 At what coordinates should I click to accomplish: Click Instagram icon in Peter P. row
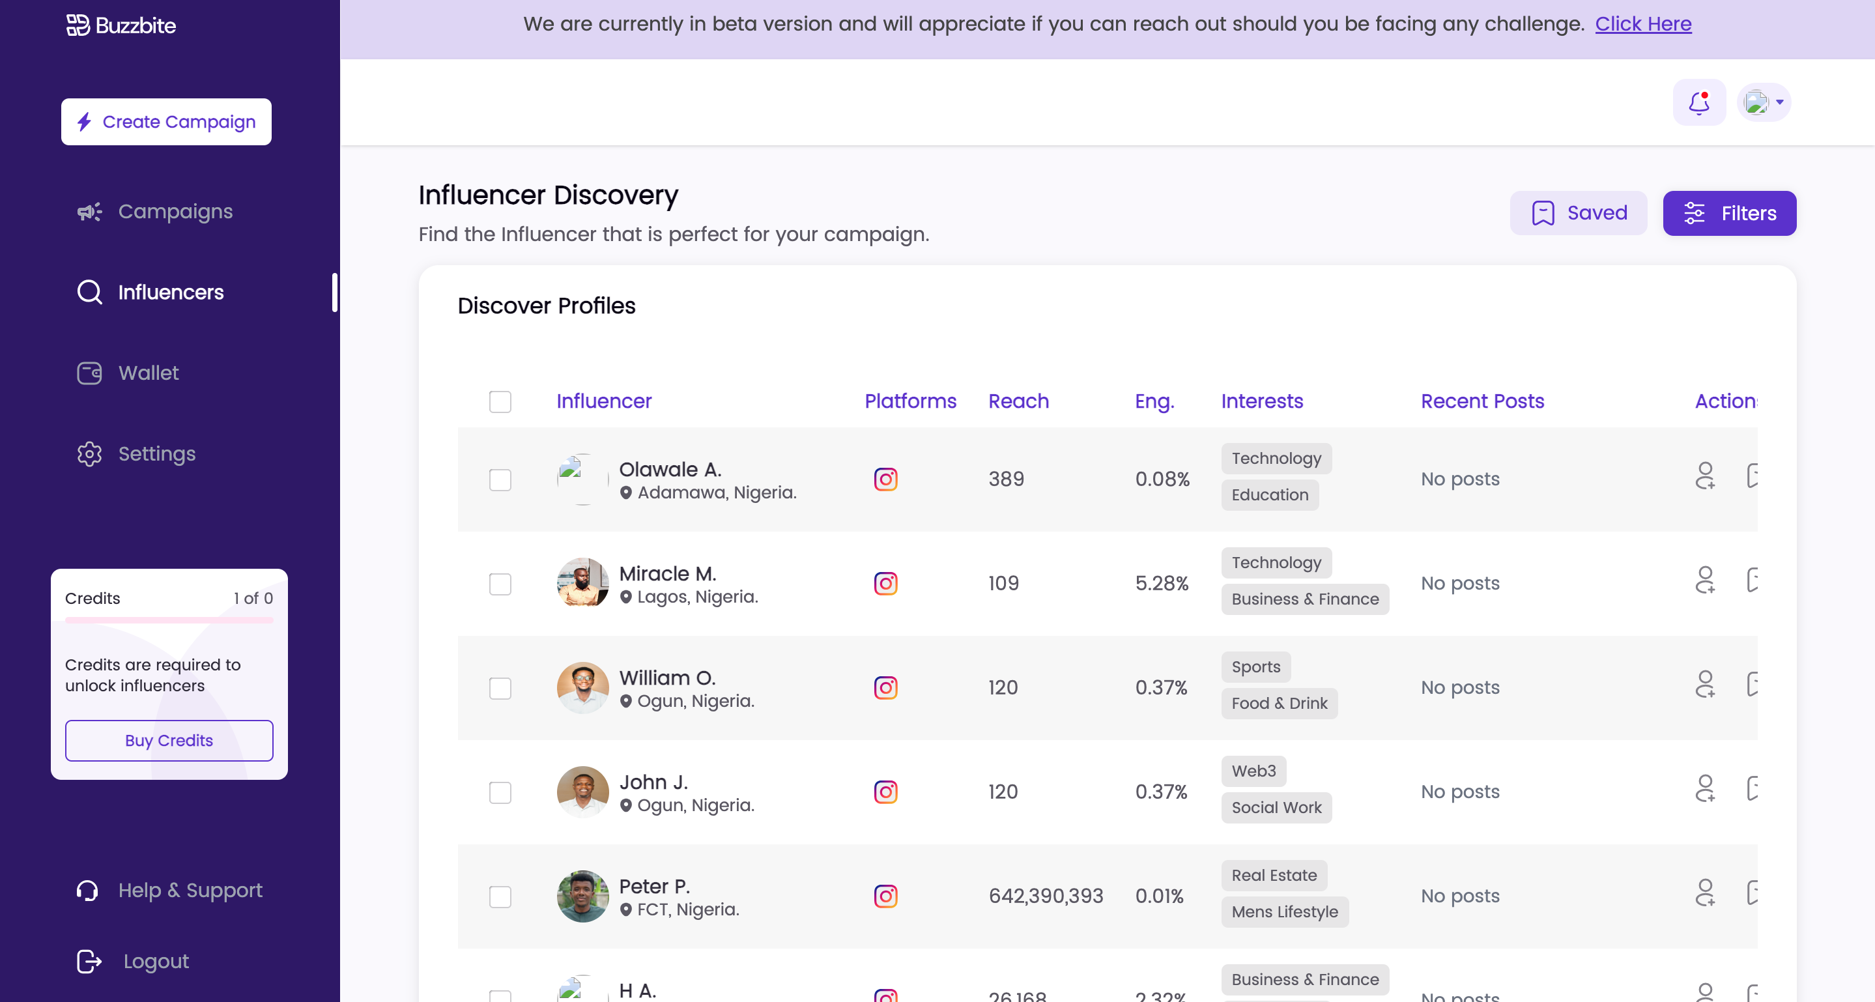[x=885, y=896]
